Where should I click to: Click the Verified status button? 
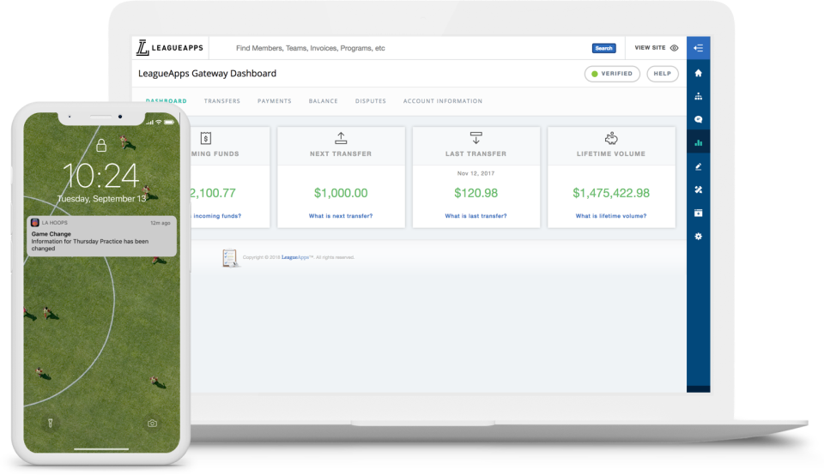coord(612,74)
